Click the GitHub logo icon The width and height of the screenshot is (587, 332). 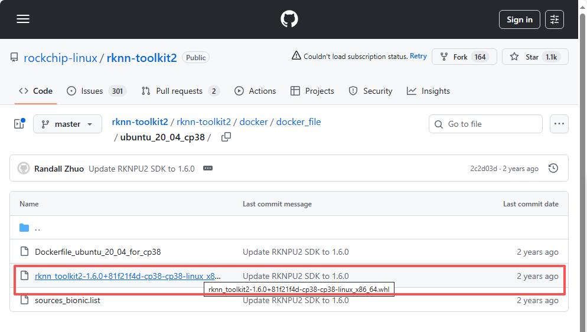click(289, 19)
